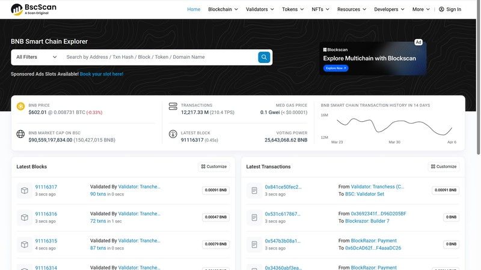Click the market cap value $90,559,197,834.00
The image size is (481, 270).
tap(51, 140)
